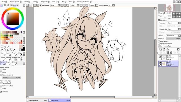This screenshot has width=181, height=102.
Task: Choose the Aero airbrush tool
Action: pyautogui.click(x=8, y=54)
